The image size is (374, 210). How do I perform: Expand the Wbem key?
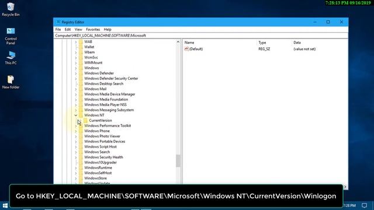[x=76, y=52]
